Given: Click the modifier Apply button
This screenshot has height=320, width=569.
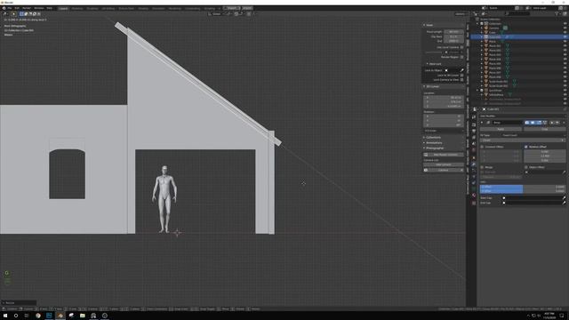Looking at the screenshot, I should [501, 129].
